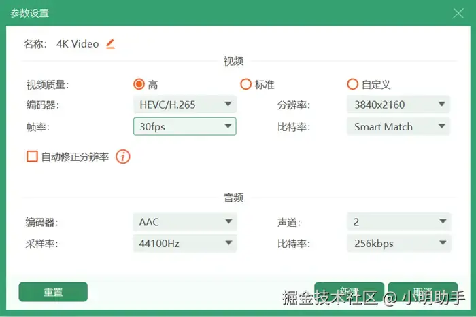Screen dimensions: 476x317
Task: Click the 声道 label
Action: pyautogui.click(x=289, y=223)
